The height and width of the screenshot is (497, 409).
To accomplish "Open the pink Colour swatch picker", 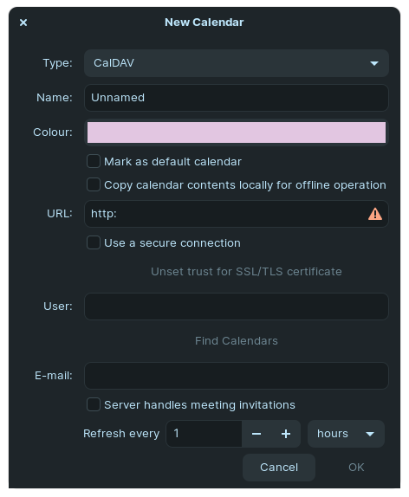I will [237, 132].
